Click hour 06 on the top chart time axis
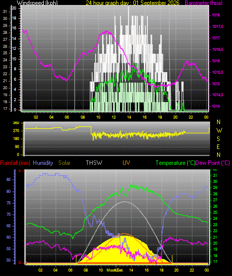This screenshot has width=232, height=276. pyautogui.click(x=67, y=117)
